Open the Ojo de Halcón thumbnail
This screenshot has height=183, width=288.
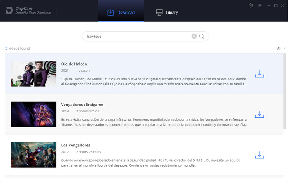pyautogui.click(x=34, y=73)
